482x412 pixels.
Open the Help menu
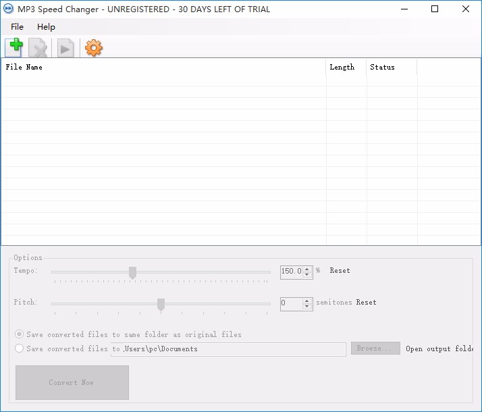(x=46, y=27)
